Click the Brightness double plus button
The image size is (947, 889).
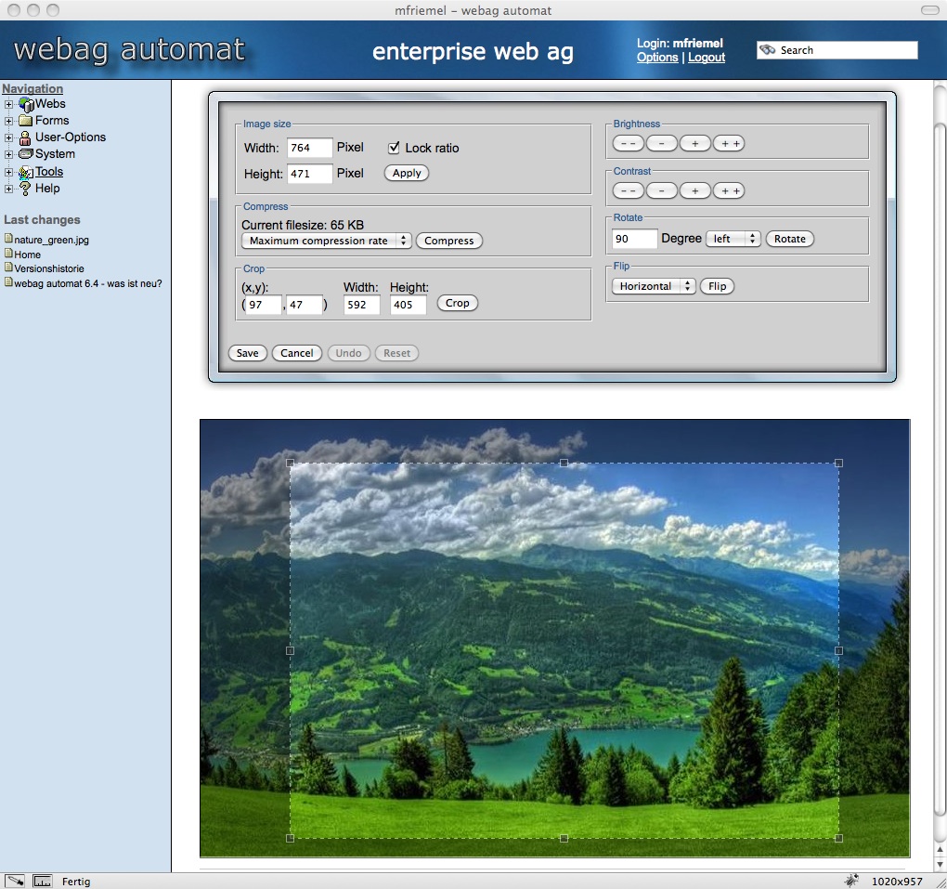(729, 143)
